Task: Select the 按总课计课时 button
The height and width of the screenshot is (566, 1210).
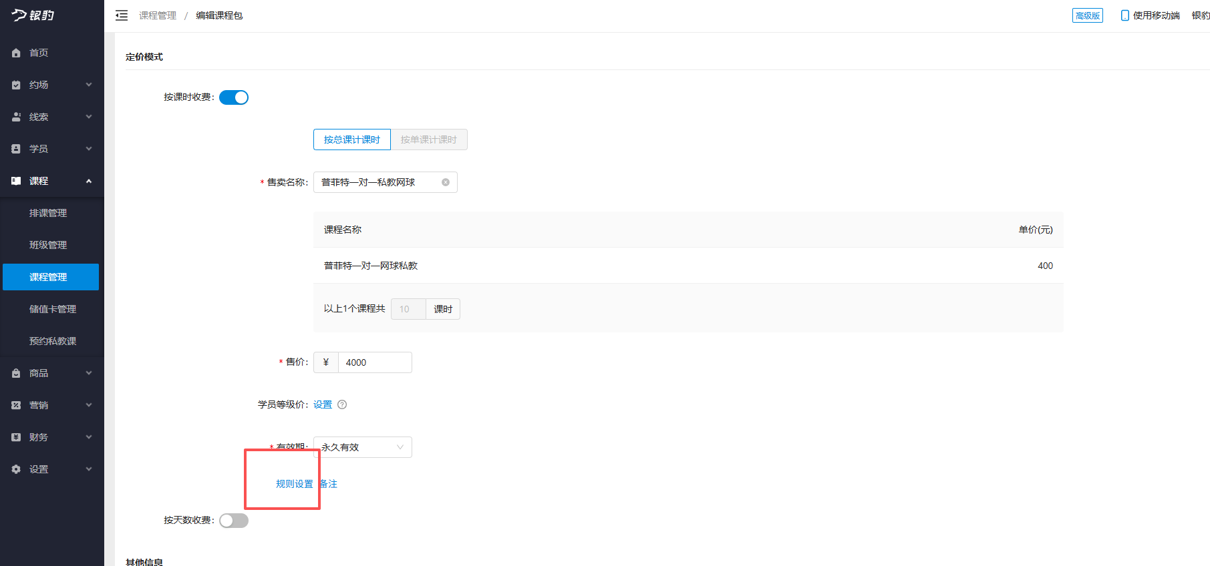Action: click(352, 139)
